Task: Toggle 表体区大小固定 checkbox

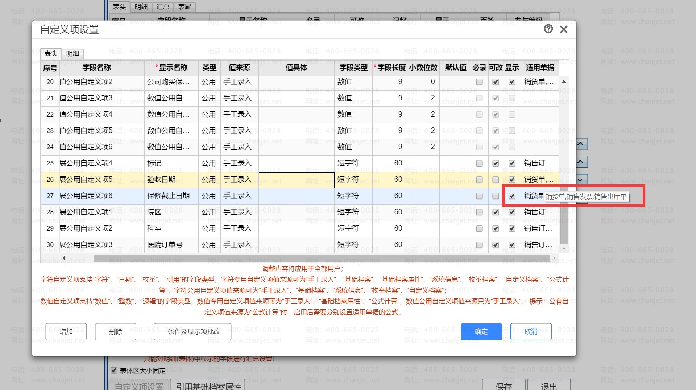Action: 114,370
